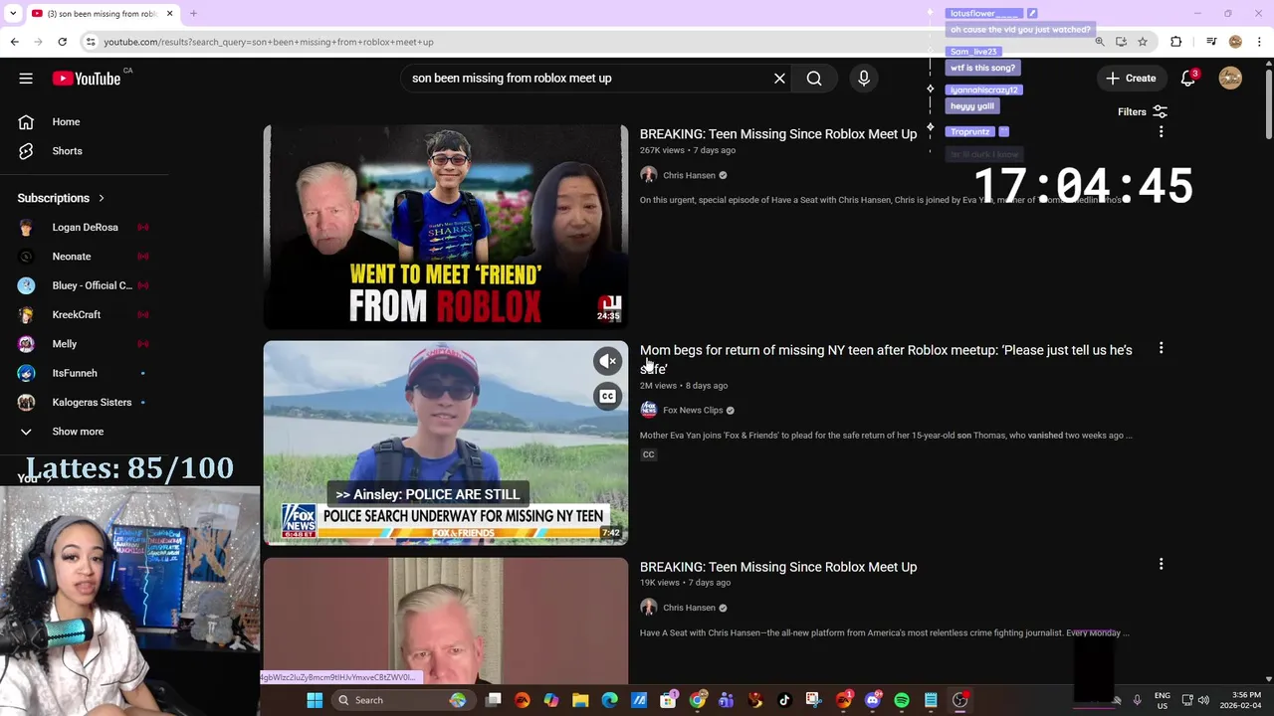The width and height of the screenshot is (1274, 716).
Task: Open the search Filters panel
Action: pyautogui.click(x=1142, y=111)
